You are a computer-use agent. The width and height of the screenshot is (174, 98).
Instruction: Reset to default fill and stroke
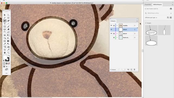click(x=4, y=60)
